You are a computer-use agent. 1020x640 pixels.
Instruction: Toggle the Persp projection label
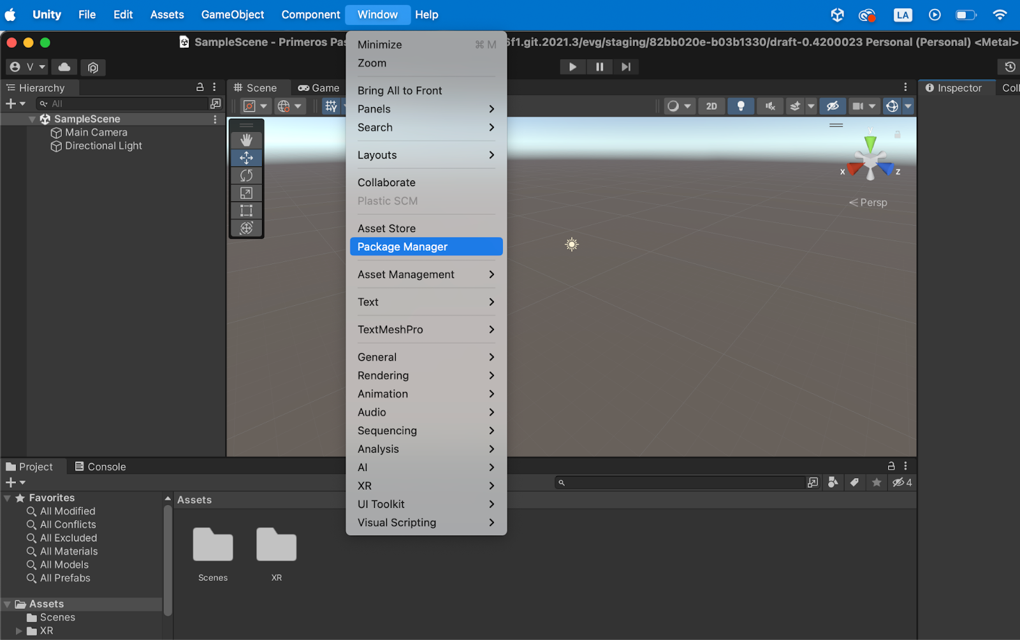tap(868, 203)
